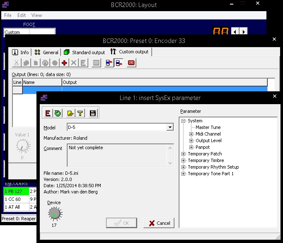Expand the Temporary Rhythm Setup node

click(184, 167)
